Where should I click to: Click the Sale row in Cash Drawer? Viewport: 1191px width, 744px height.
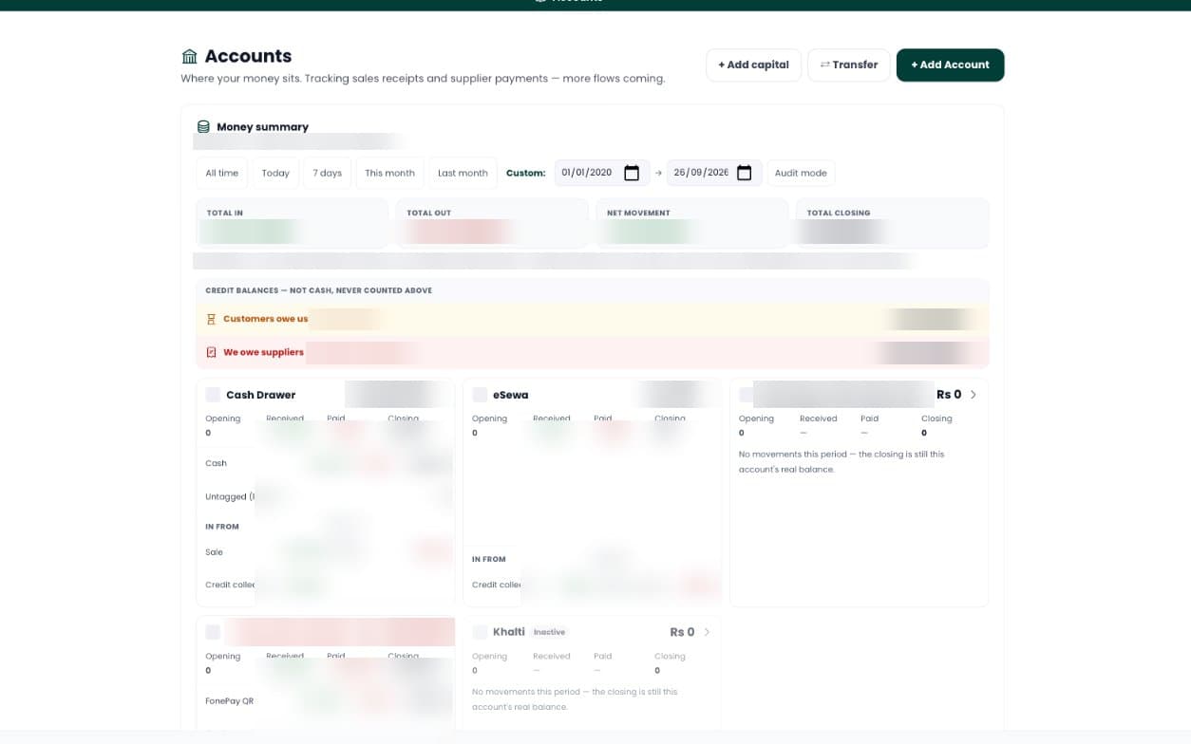click(x=326, y=551)
